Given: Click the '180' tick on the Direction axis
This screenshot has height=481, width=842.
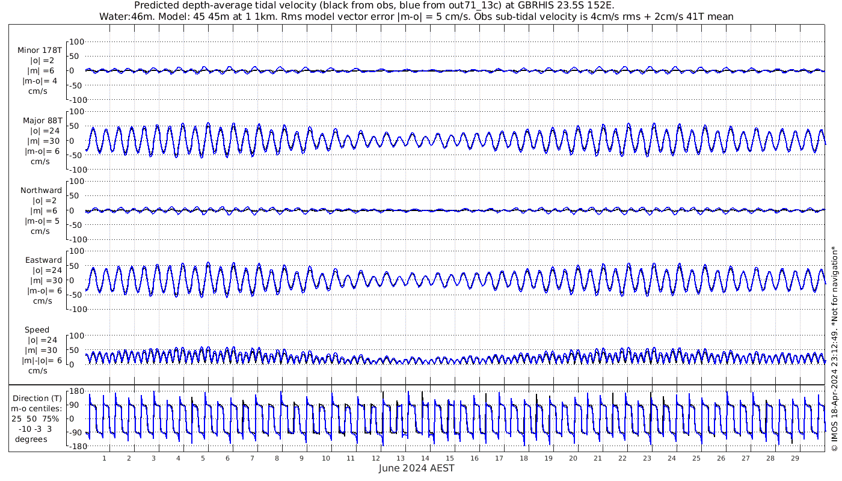Looking at the screenshot, I should [76, 391].
